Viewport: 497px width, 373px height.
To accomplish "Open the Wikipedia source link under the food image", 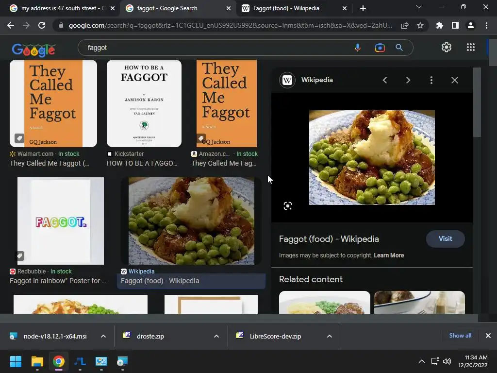I will 141,271.
